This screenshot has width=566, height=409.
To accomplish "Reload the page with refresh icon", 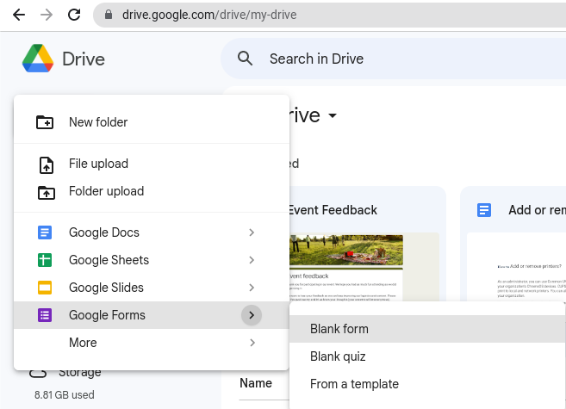I will 74,15.
